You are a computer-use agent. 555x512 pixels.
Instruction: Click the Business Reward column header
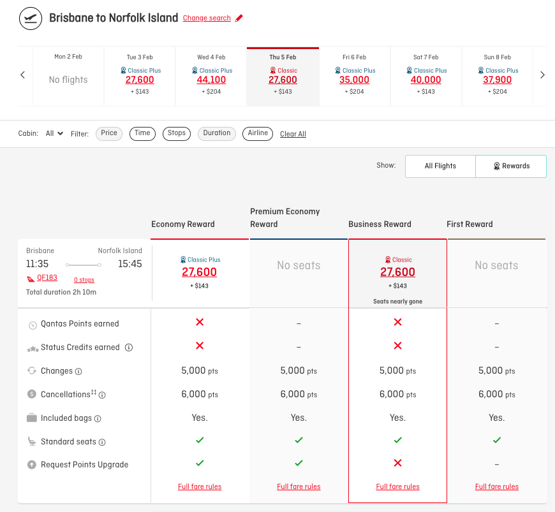point(380,224)
